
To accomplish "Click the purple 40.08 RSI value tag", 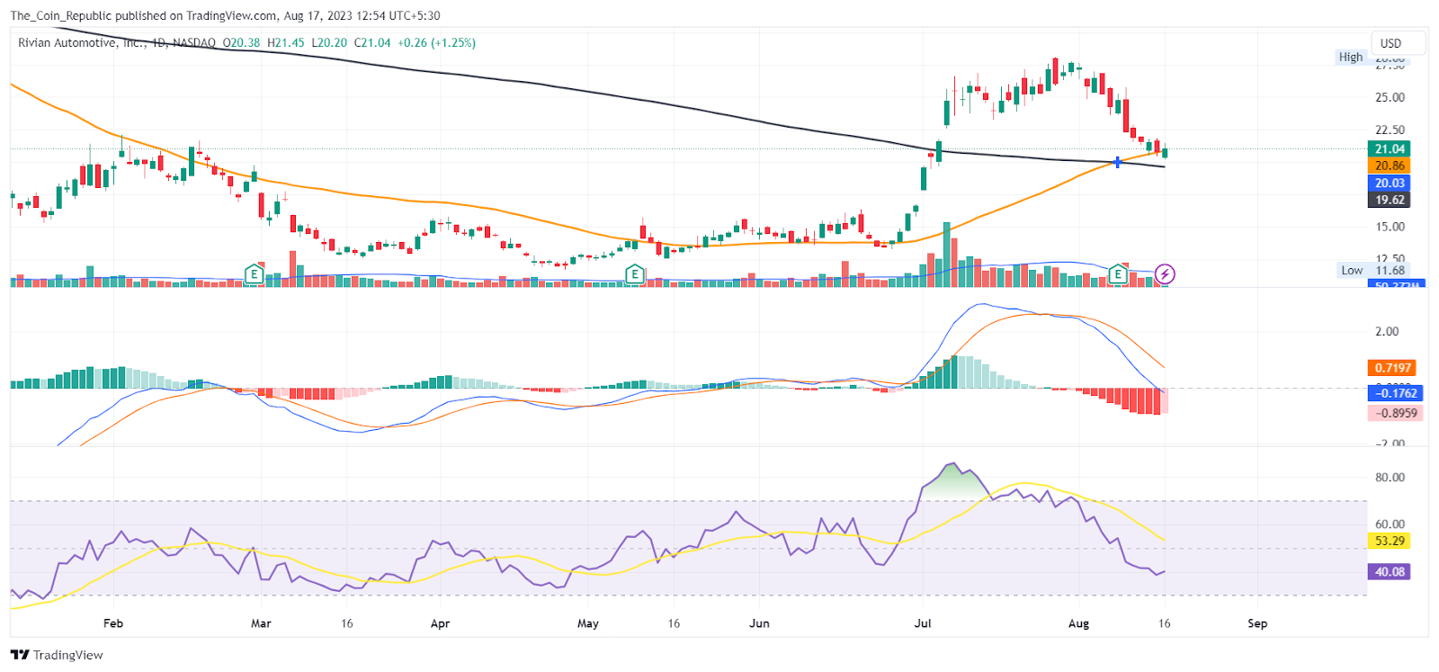I will pos(1390,571).
